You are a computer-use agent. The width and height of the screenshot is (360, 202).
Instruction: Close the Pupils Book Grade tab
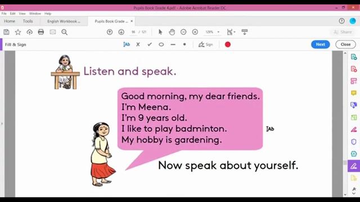pos(132,21)
